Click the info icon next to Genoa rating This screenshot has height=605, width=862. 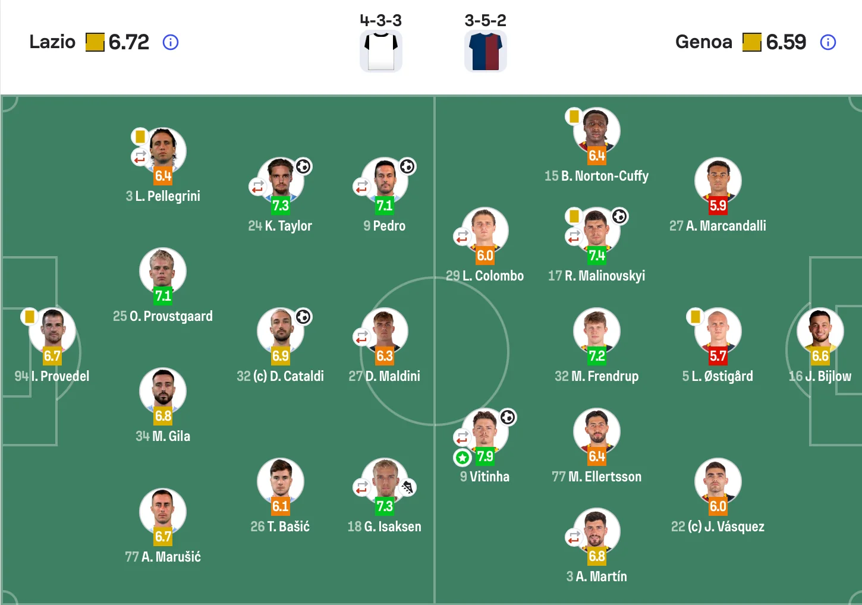pos(828,42)
